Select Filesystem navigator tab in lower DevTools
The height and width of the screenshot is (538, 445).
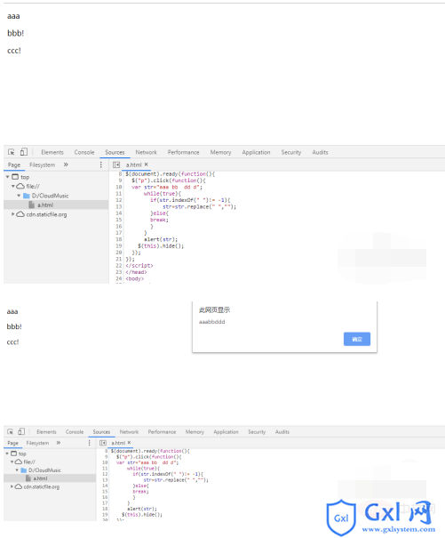click(37, 443)
